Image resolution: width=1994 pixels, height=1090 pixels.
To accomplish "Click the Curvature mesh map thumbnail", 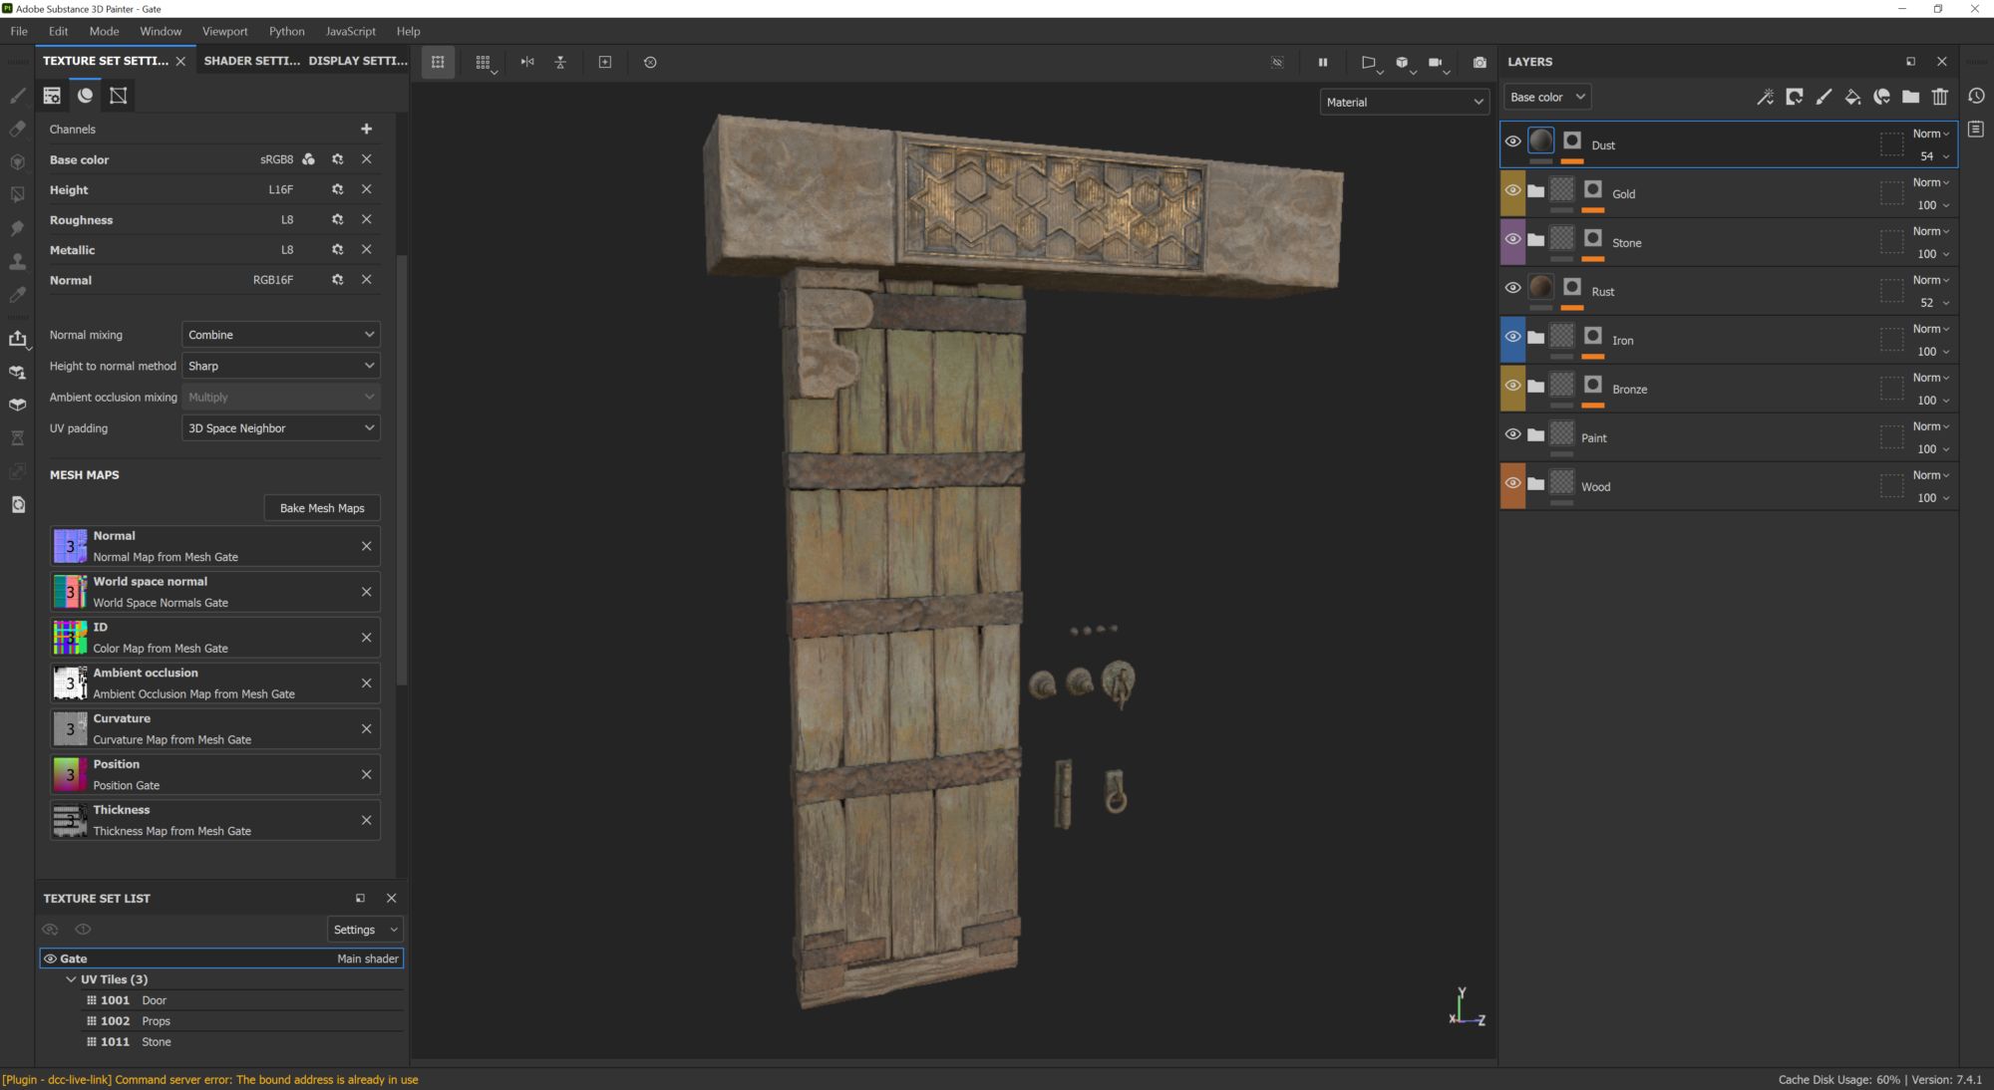I will pos(70,729).
